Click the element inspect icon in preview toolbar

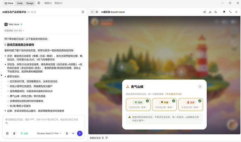tap(216, 12)
